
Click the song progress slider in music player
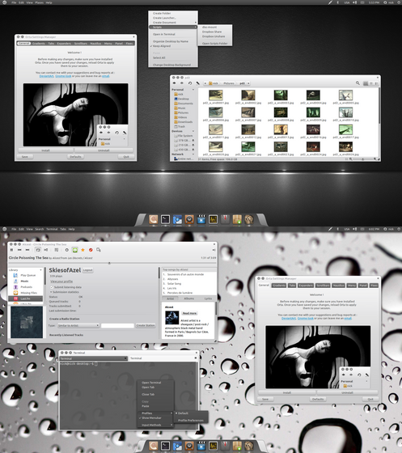click(112, 263)
